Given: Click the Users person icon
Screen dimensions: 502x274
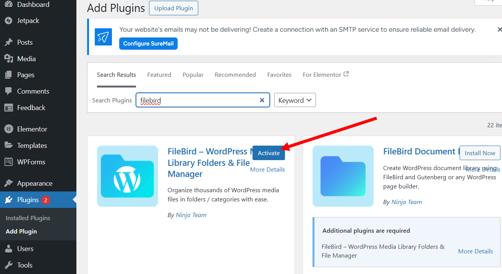Looking at the screenshot, I should click(x=8, y=249).
